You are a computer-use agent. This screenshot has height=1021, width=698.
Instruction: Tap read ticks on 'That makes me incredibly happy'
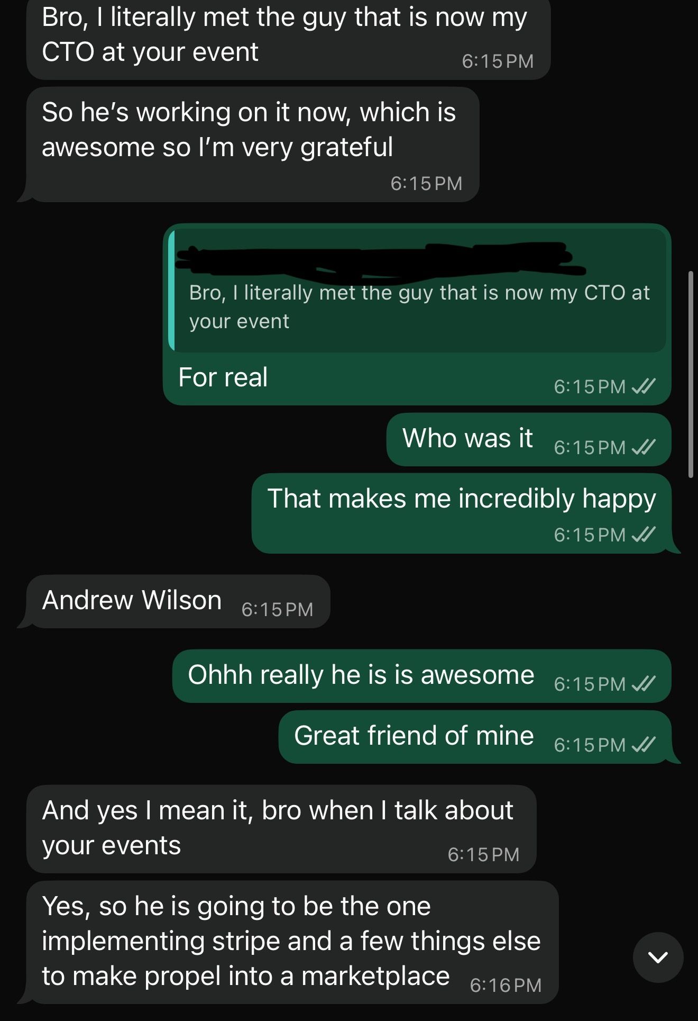[x=644, y=535]
